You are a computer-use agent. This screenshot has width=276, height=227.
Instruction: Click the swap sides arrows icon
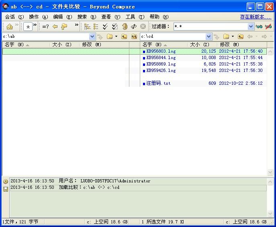coord(134,27)
